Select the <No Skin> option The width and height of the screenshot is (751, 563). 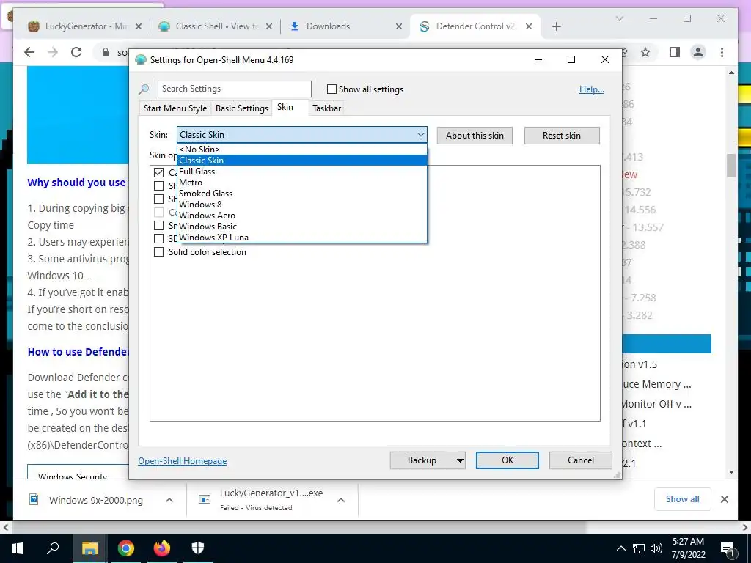coord(301,150)
